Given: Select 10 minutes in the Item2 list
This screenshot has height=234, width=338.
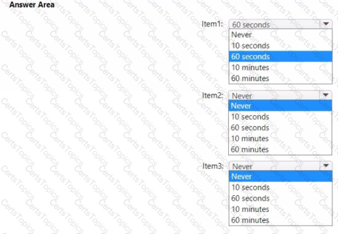Looking at the screenshot, I should tap(280, 138).
